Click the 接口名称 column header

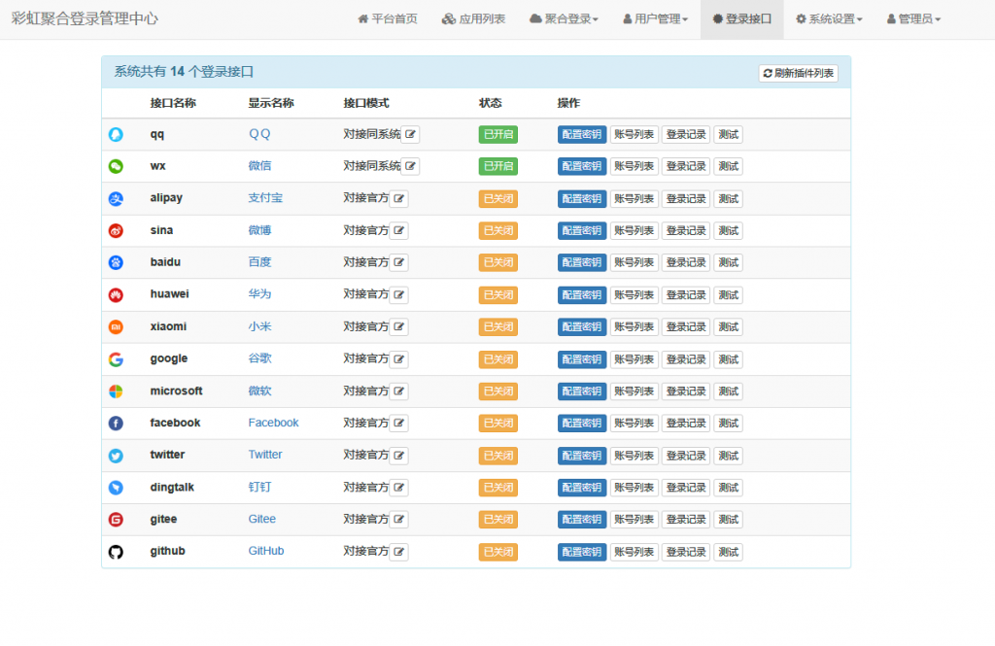tap(173, 103)
